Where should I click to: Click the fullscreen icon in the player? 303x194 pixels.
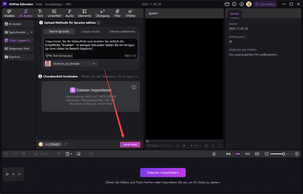tap(220, 146)
